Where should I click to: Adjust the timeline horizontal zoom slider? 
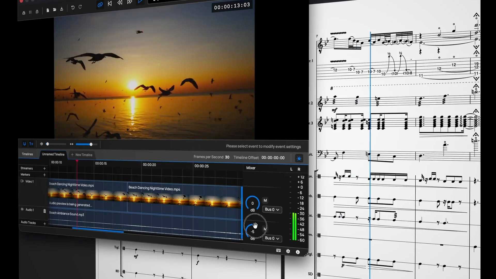87,144
